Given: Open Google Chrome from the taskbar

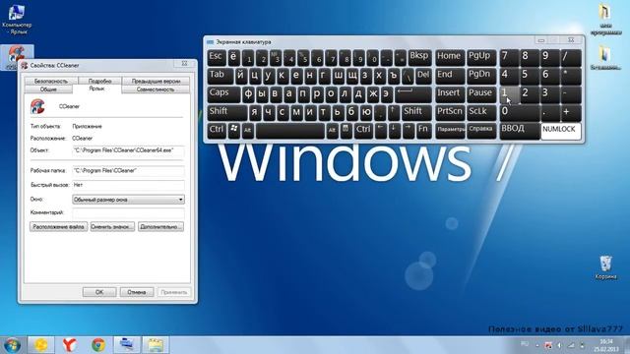Looking at the screenshot, I should [98, 345].
